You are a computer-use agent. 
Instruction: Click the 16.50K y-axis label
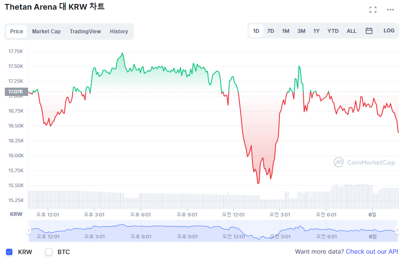pyautogui.click(x=16, y=126)
